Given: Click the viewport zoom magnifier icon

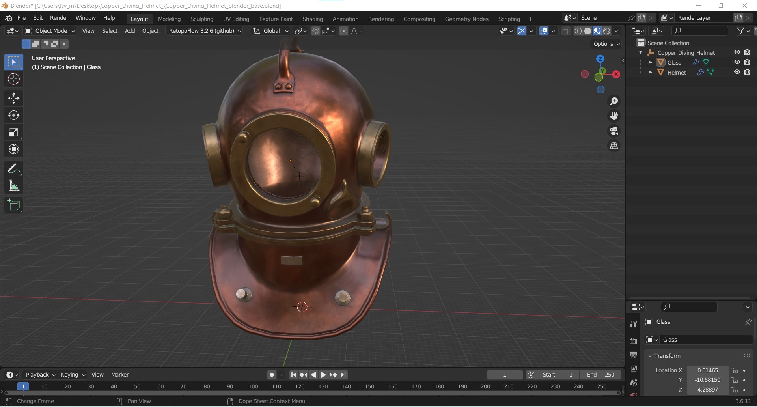Looking at the screenshot, I should pyautogui.click(x=614, y=101).
